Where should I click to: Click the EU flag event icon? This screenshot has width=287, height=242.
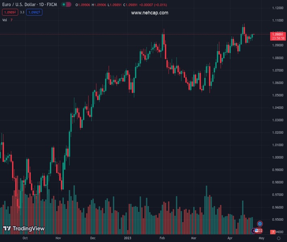(x=260, y=223)
